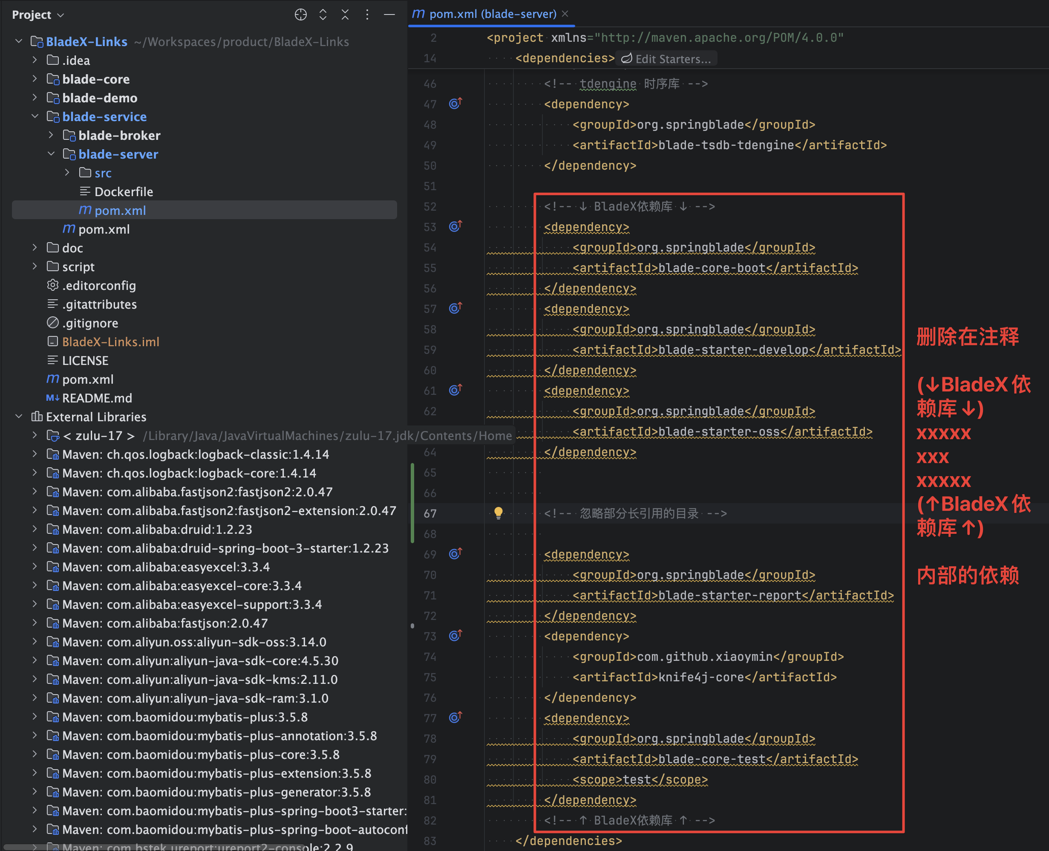Expand the zulu-17 JDK node
Image resolution: width=1049 pixels, height=851 pixels.
35,435
